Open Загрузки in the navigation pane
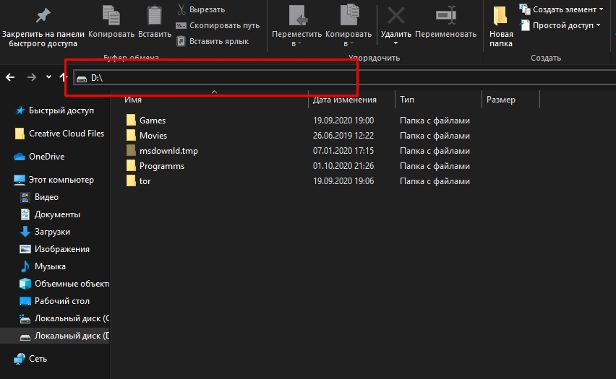Image resolution: width=616 pixels, height=379 pixels. [x=52, y=232]
